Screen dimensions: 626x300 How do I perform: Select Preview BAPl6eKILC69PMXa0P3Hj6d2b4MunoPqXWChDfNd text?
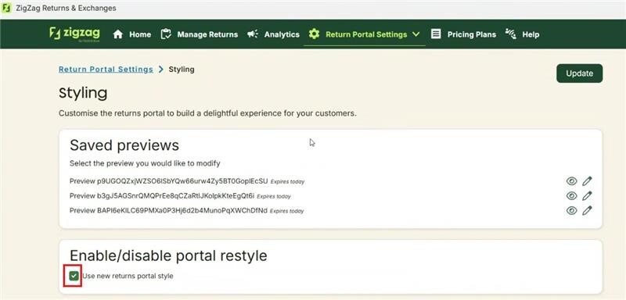(x=168, y=210)
